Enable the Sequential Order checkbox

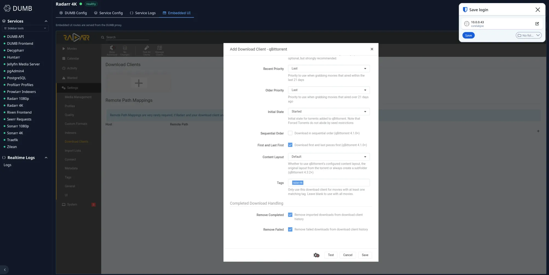click(x=290, y=133)
